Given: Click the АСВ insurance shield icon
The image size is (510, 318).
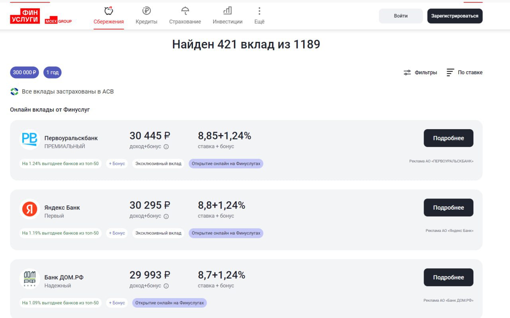Looking at the screenshot, I should click(x=14, y=92).
